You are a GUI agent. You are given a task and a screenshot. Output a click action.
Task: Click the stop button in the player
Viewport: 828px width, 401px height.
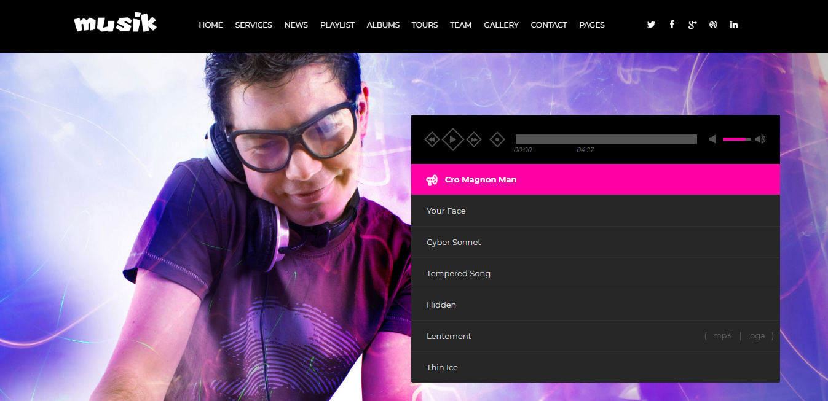[497, 140]
